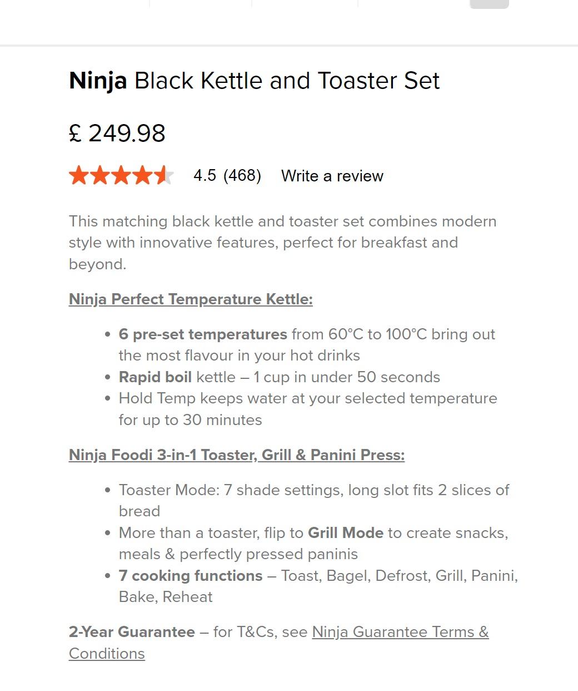Click the bold Ninja brand name in title

tap(98, 81)
